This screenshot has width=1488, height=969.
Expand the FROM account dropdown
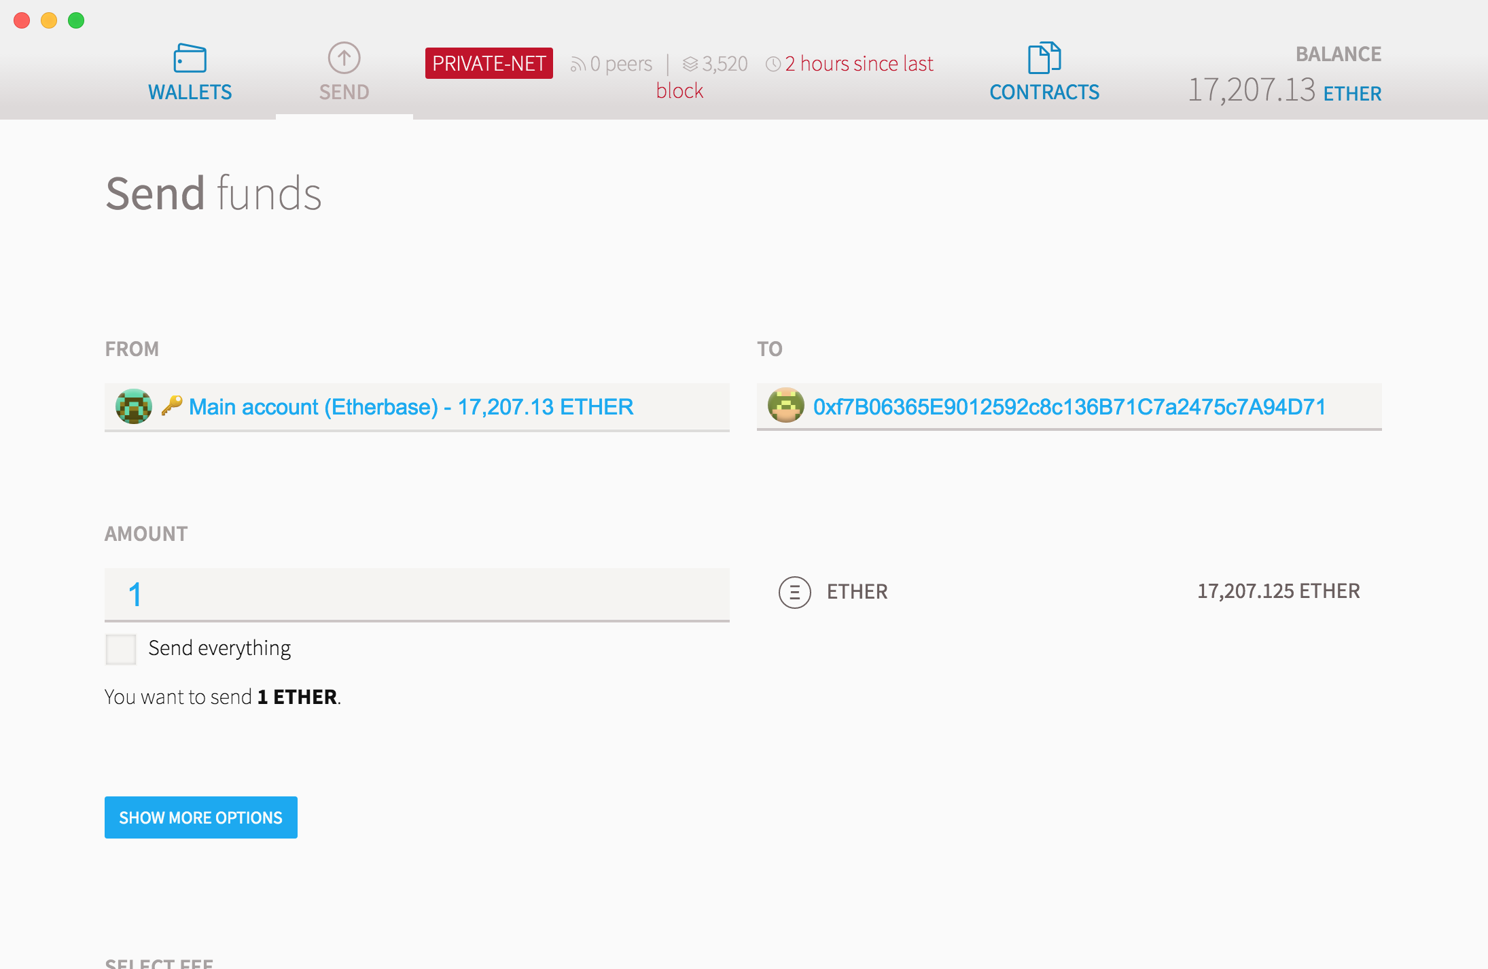point(417,407)
